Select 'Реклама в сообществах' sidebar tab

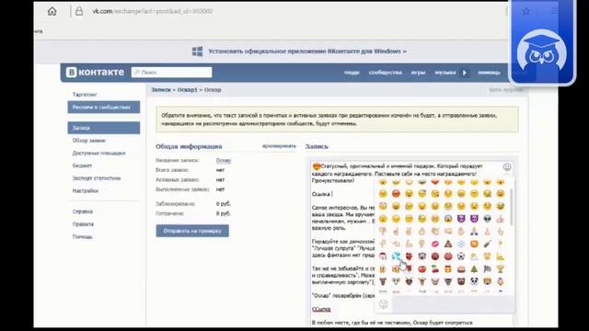(x=104, y=107)
